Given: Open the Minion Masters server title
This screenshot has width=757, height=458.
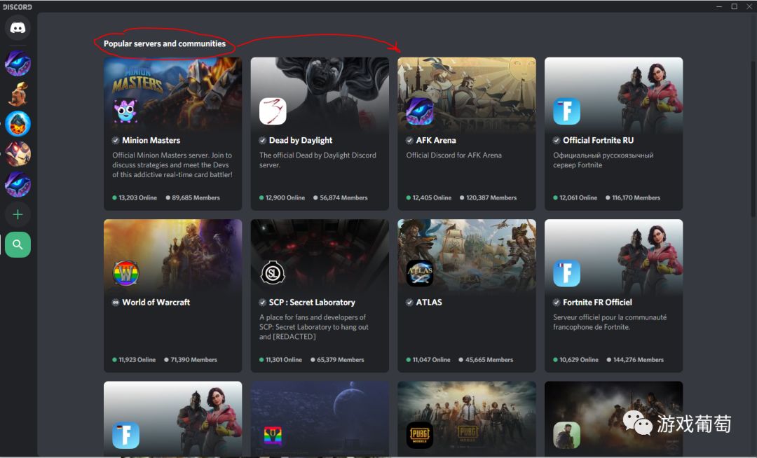Looking at the screenshot, I should click(x=151, y=140).
